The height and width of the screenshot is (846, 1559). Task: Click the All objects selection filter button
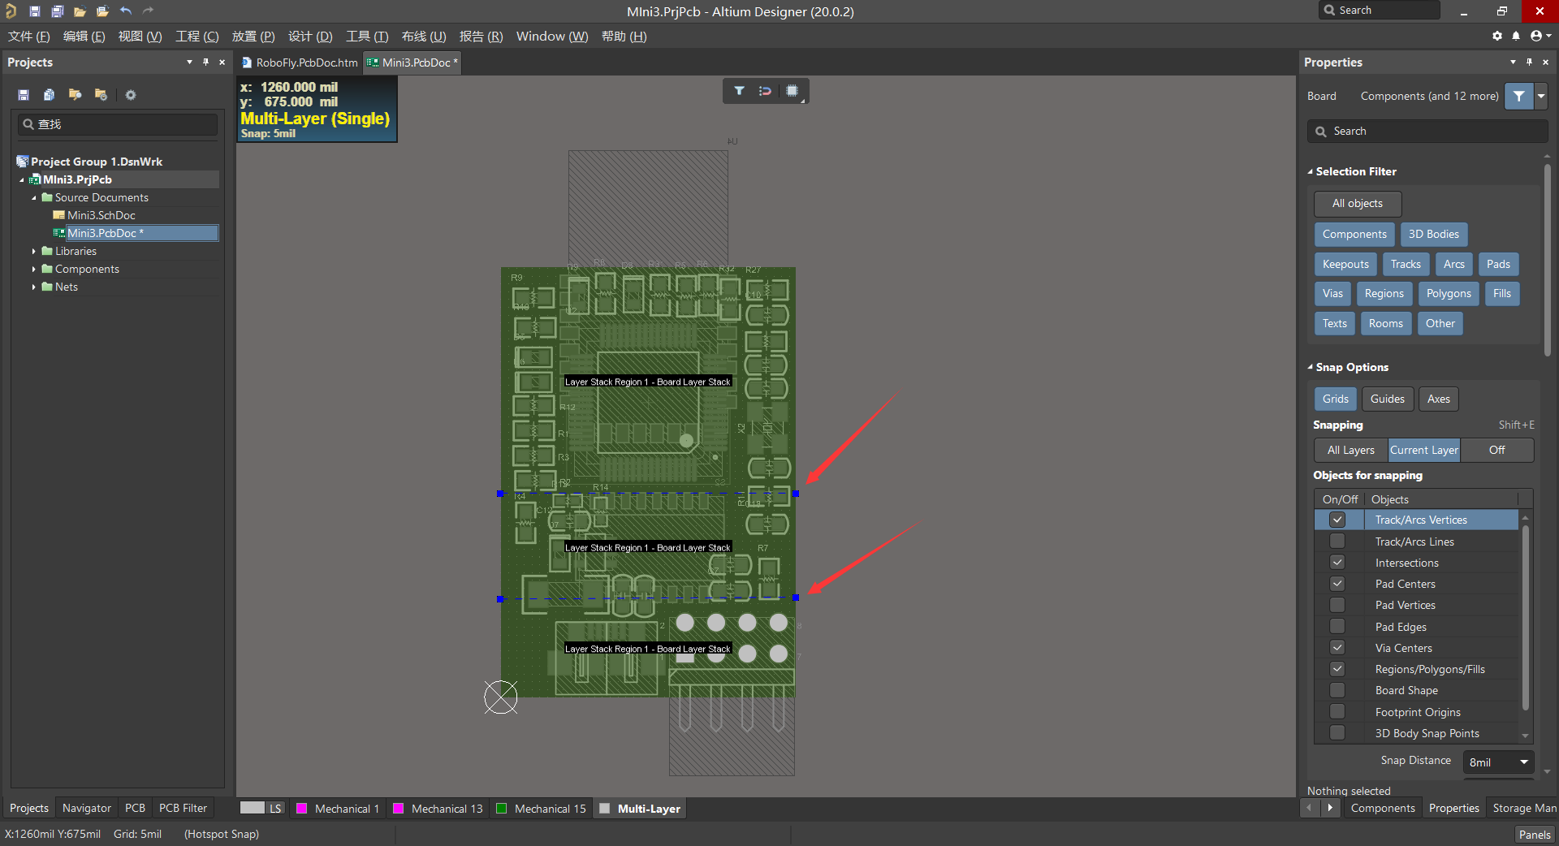pos(1356,204)
